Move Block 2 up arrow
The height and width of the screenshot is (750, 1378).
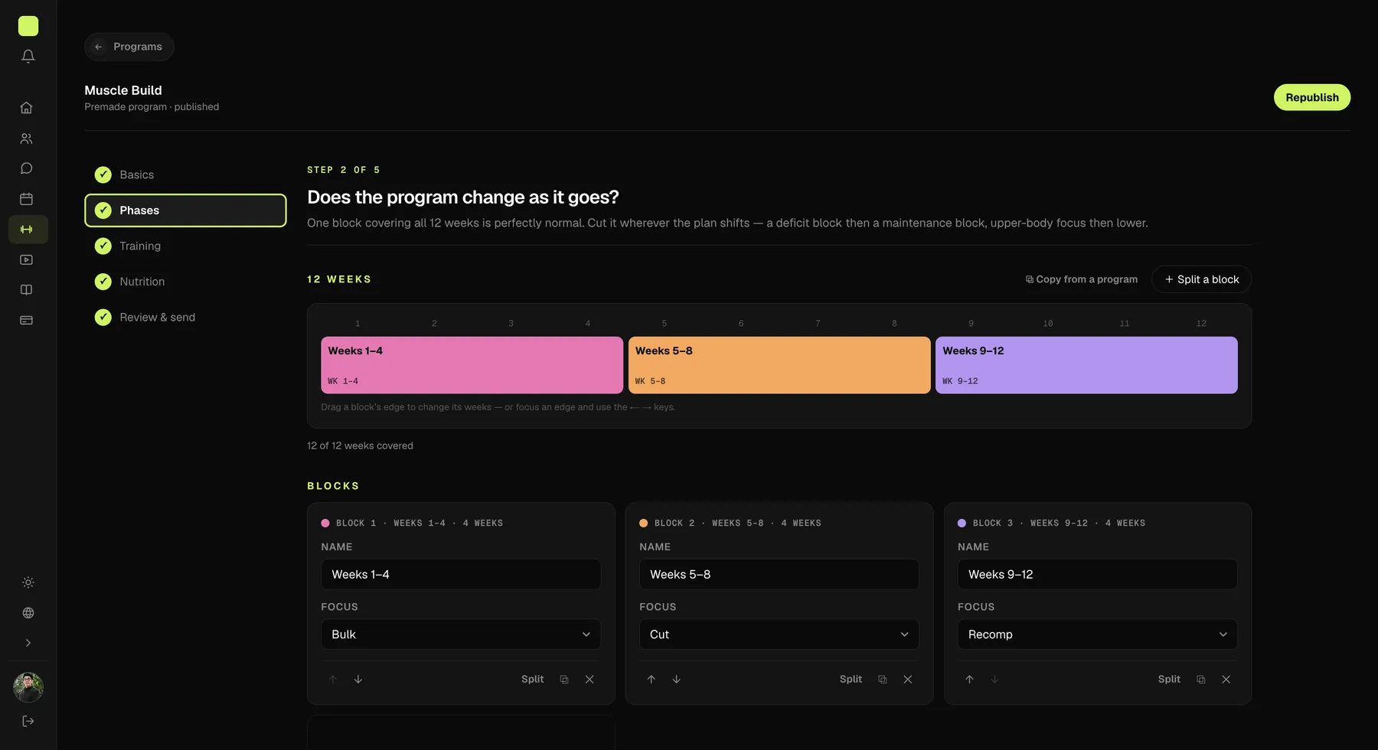651,680
